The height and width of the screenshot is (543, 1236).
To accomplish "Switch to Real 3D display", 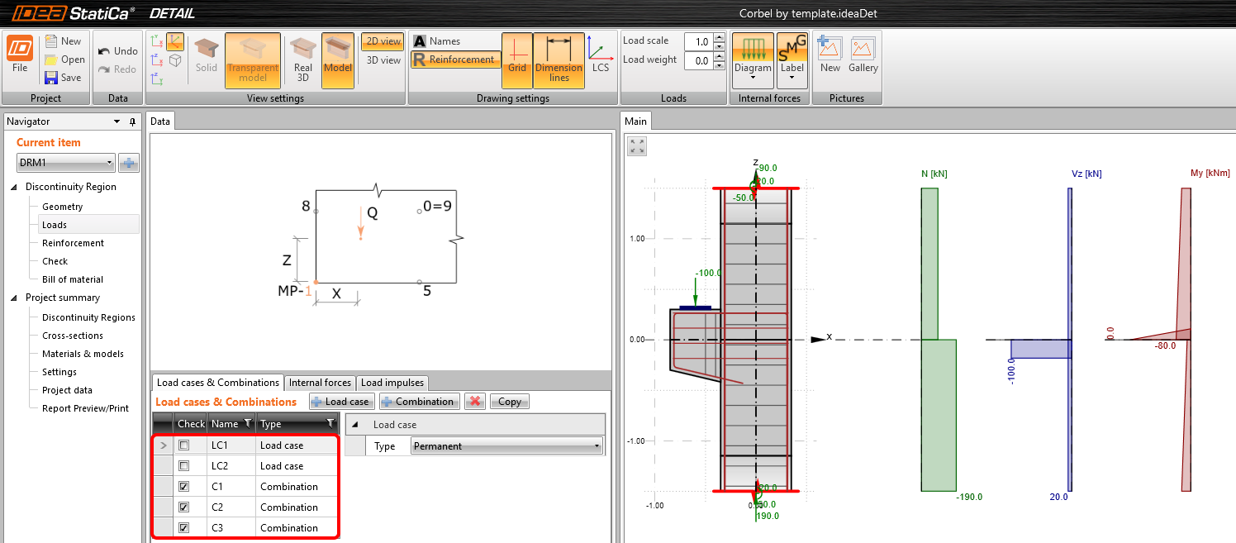I will (302, 58).
